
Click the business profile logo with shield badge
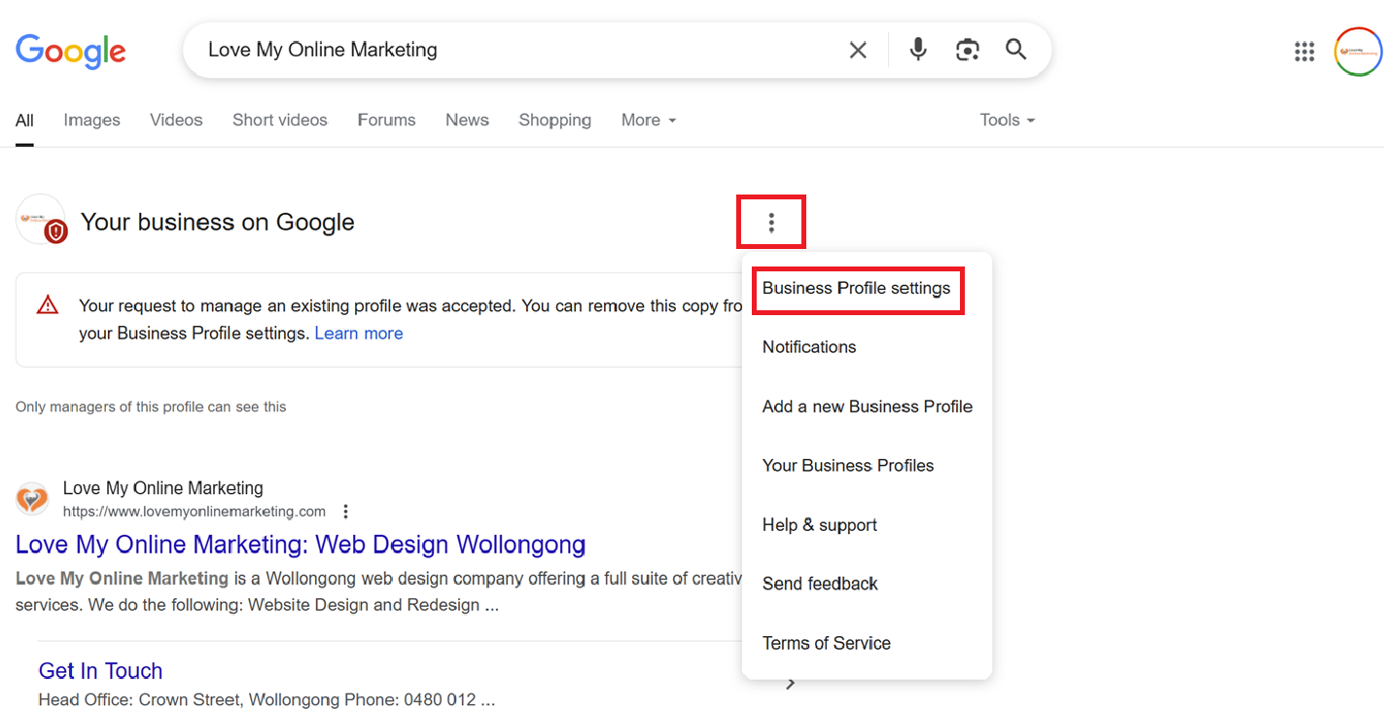(41, 219)
